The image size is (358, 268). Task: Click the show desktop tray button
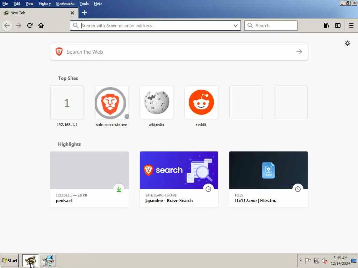tap(354, 260)
